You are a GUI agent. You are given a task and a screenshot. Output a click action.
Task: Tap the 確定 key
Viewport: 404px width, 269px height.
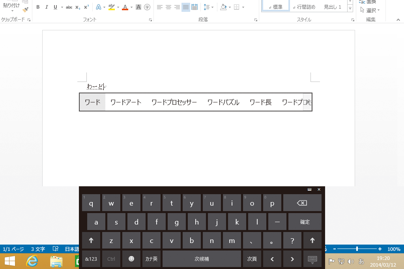(305, 222)
